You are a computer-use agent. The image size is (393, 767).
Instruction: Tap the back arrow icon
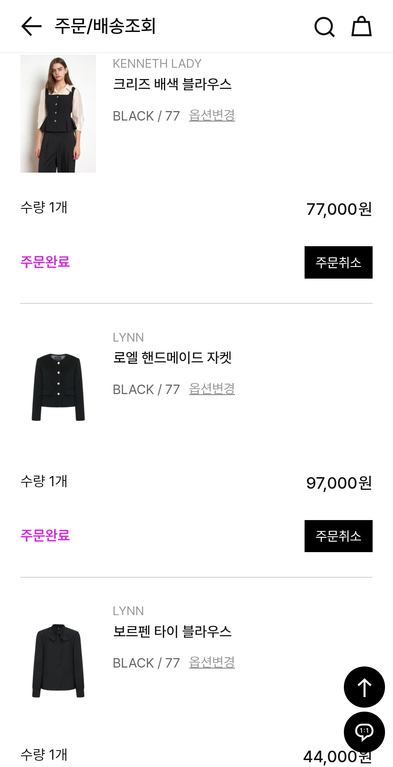(31, 26)
